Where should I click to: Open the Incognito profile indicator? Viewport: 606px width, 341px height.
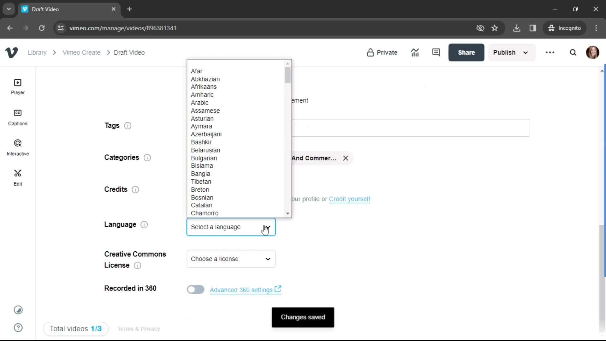click(x=564, y=28)
